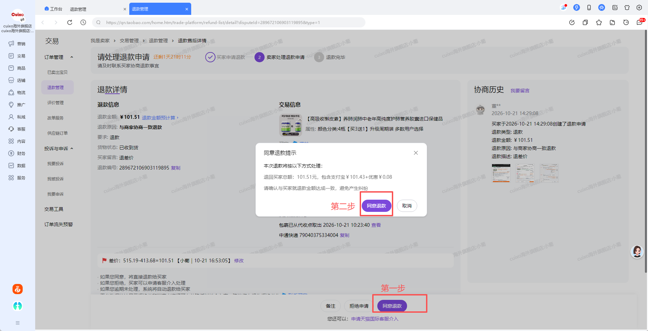This screenshot has width=648, height=331.
Task: Select 评价管理 in the menu
Action: tap(55, 103)
